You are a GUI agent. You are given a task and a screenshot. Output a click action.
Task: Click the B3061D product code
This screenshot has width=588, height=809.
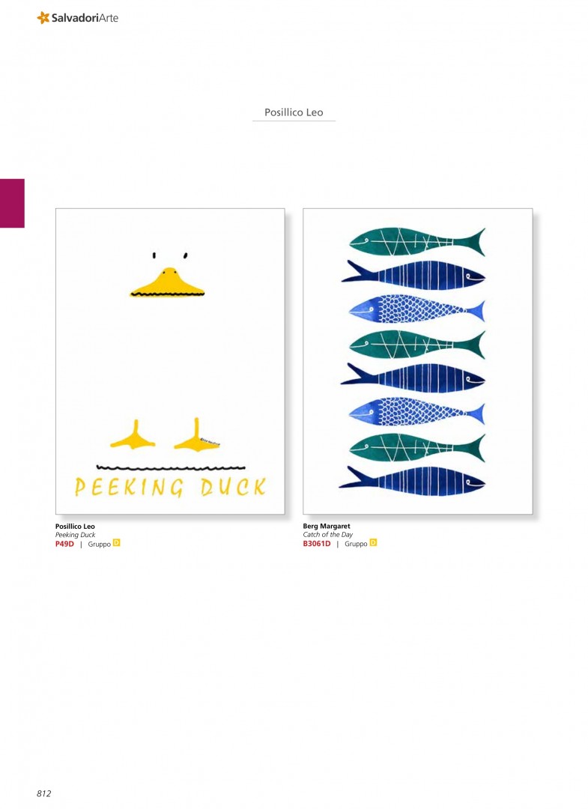click(x=317, y=544)
